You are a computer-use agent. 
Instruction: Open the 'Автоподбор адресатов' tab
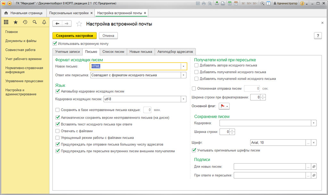tap(175, 52)
